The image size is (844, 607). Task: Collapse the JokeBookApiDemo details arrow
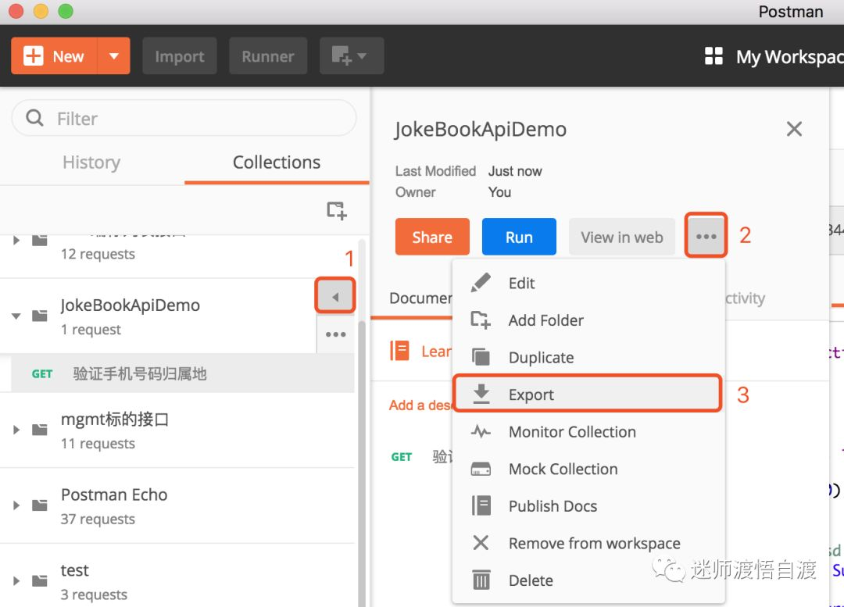[335, 297]
